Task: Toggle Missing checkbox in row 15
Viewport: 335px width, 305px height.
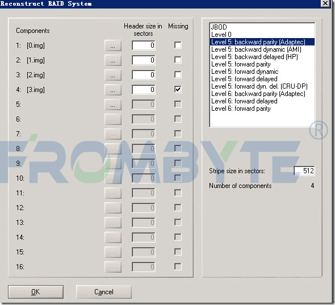Action: pos(178,252)
